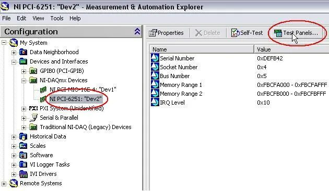This screenshot has width=329, height=191.
Task: Select the Data Neighborhood folder icon
Action: (x=23, y=52)
